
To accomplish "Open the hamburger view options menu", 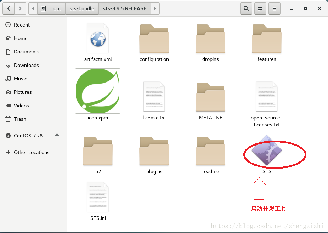I will pos(275,8).
